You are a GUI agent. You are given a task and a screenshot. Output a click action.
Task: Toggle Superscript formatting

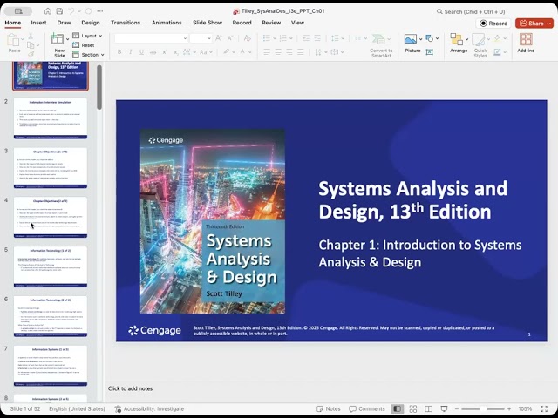(165, 52)
